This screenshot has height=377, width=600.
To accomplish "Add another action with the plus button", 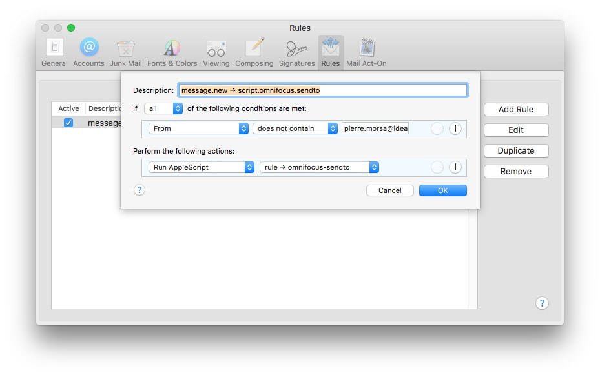I will point(455,167).
